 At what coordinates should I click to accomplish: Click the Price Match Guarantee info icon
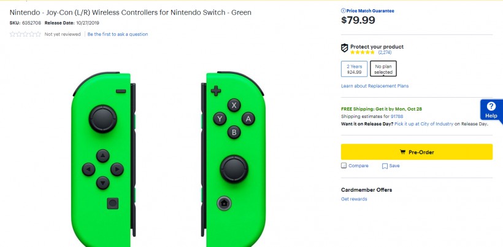point(343,11)
